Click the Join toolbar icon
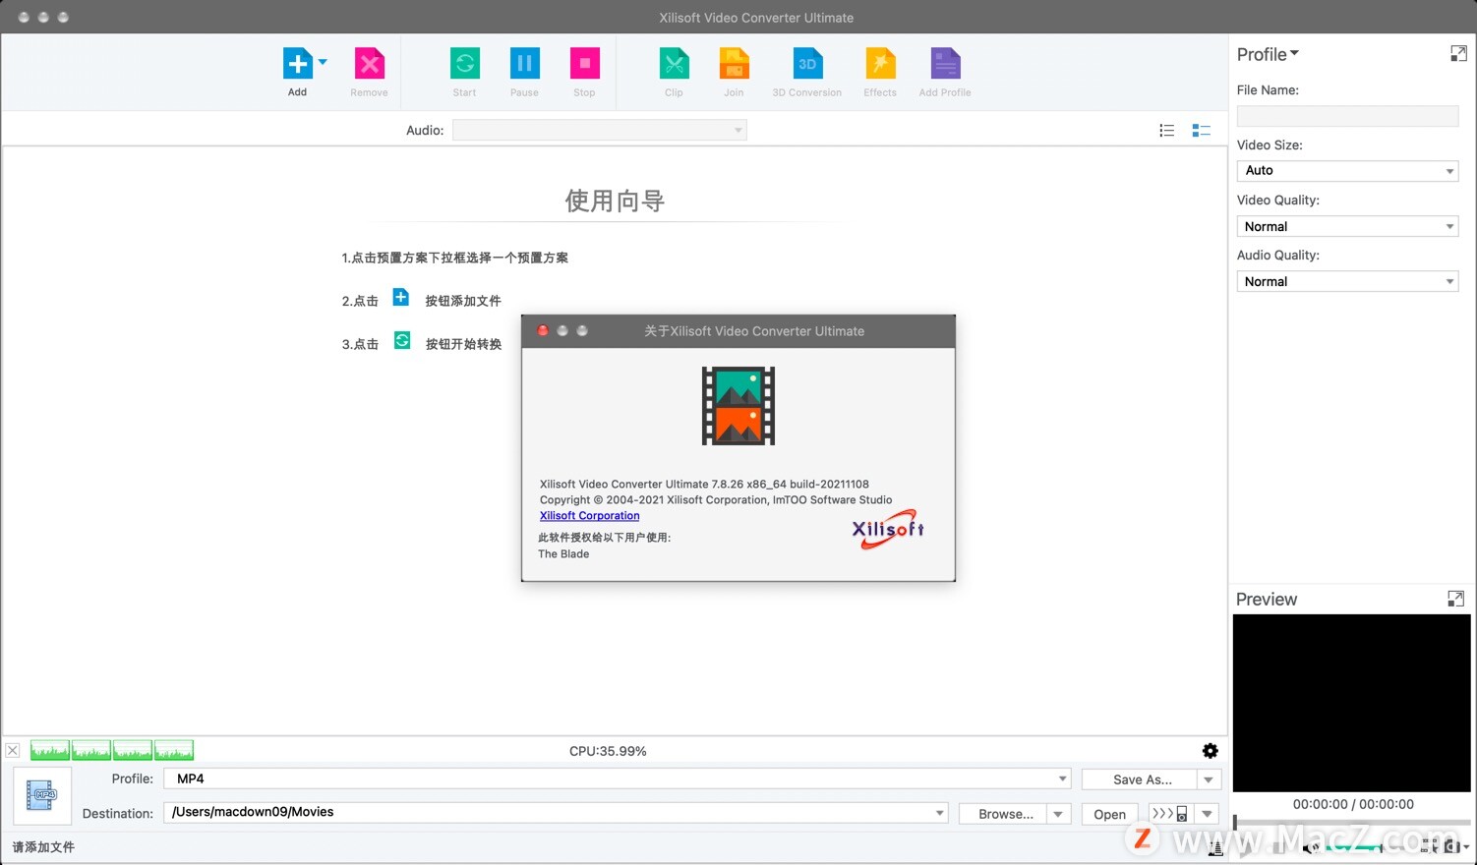 click(734, 64)
